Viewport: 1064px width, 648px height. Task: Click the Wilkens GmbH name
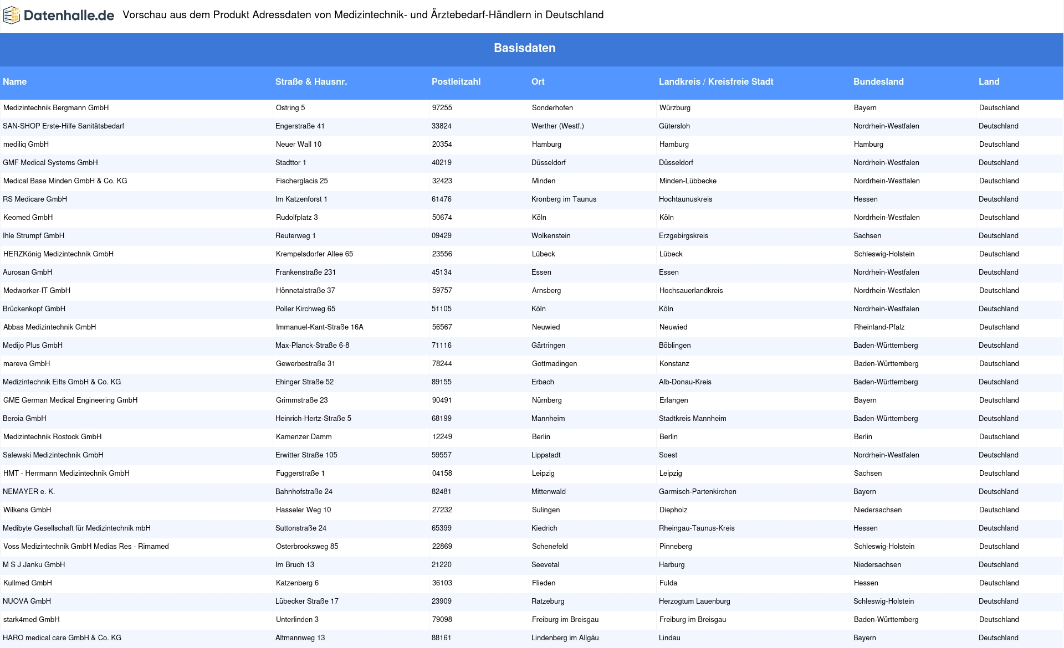click(x=27, y=510)
